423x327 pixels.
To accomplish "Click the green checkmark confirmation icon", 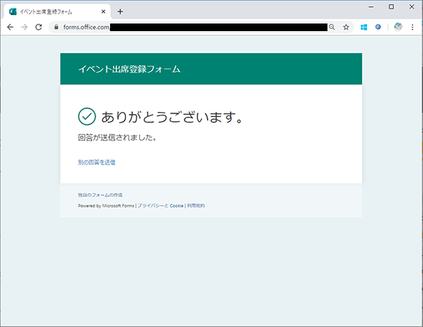I will (87, 116).
